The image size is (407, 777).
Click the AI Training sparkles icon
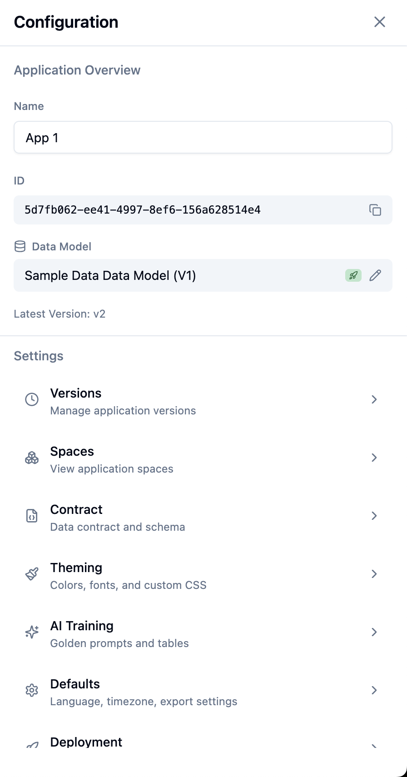coord(31,632)
